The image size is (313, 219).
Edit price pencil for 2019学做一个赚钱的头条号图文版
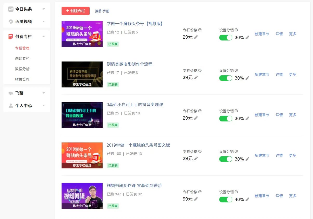pos(196,159)
